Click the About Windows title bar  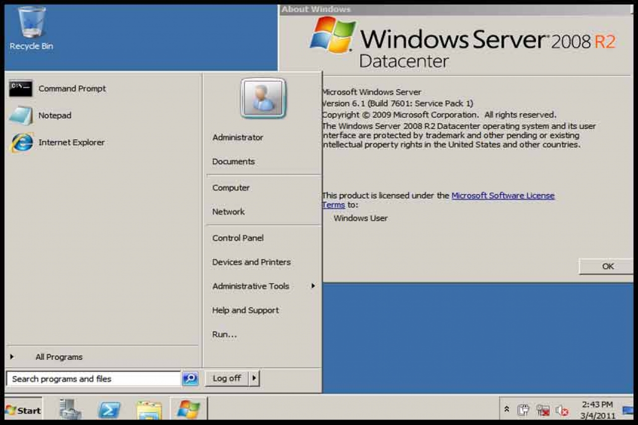pos(456,9)
